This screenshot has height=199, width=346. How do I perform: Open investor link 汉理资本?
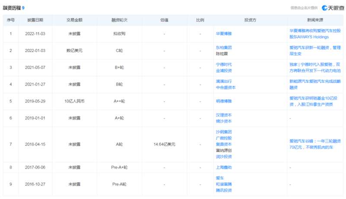tap(224, 115)
